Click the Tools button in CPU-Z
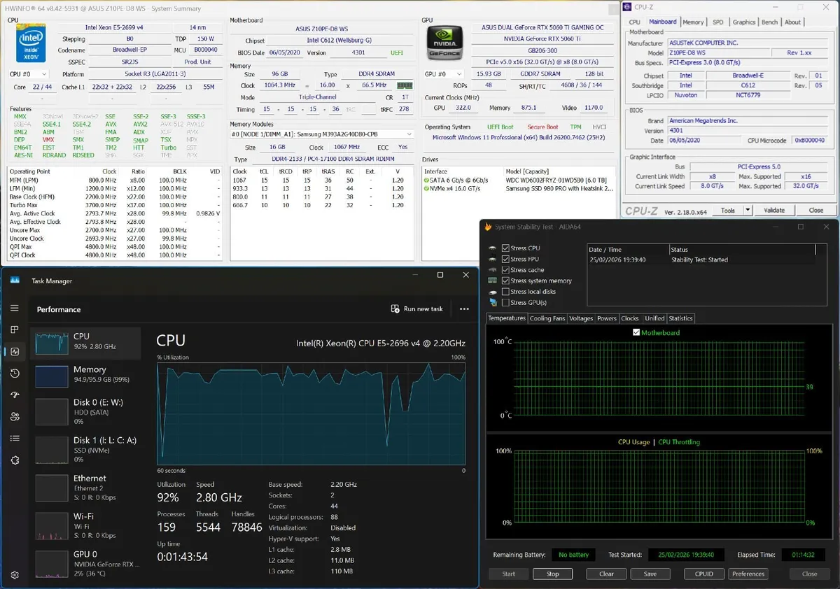The height and width of the screenshot is (589, 840). 728,210
